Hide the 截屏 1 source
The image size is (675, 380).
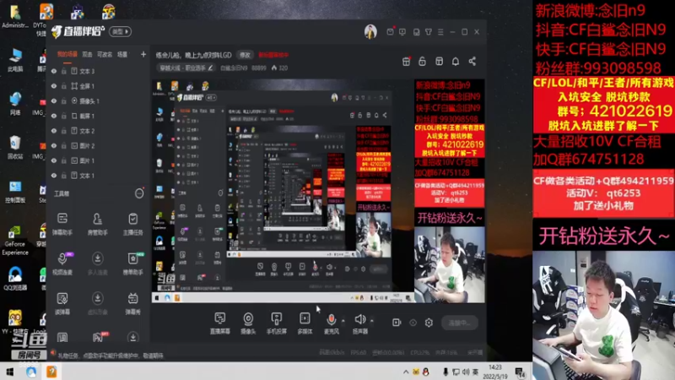[x=54, y=116]
